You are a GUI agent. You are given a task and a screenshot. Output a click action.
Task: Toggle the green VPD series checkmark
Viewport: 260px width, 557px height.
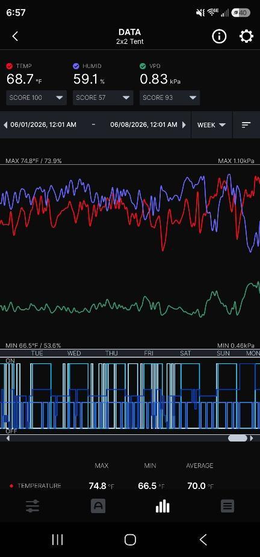click(x=143, y=66)
